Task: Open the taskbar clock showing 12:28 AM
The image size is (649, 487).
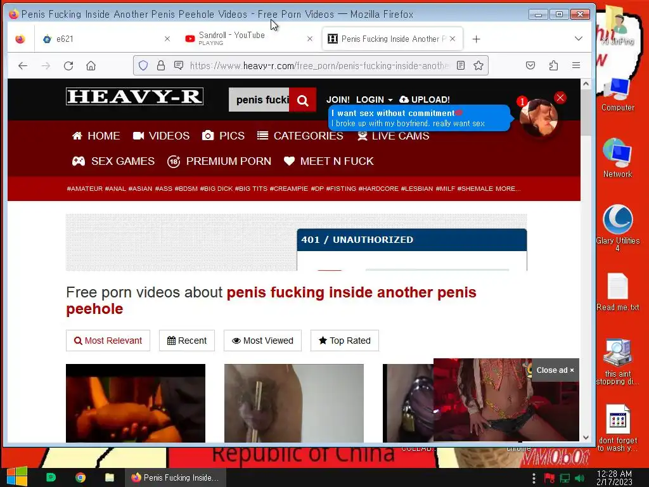Action: [614, 477]
